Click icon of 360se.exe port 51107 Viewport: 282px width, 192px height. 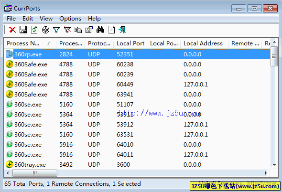pyautogui.click(x=10, y=104)
